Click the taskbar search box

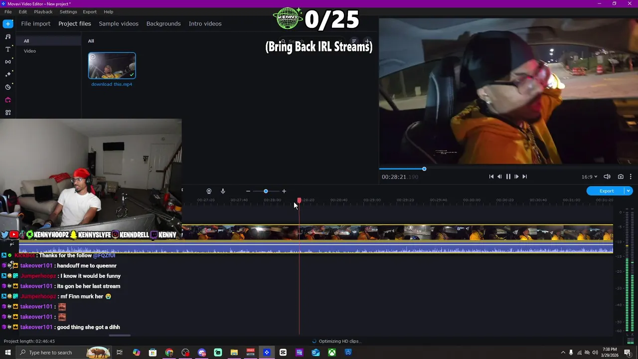pyautogui.click(x=63, y=353)
